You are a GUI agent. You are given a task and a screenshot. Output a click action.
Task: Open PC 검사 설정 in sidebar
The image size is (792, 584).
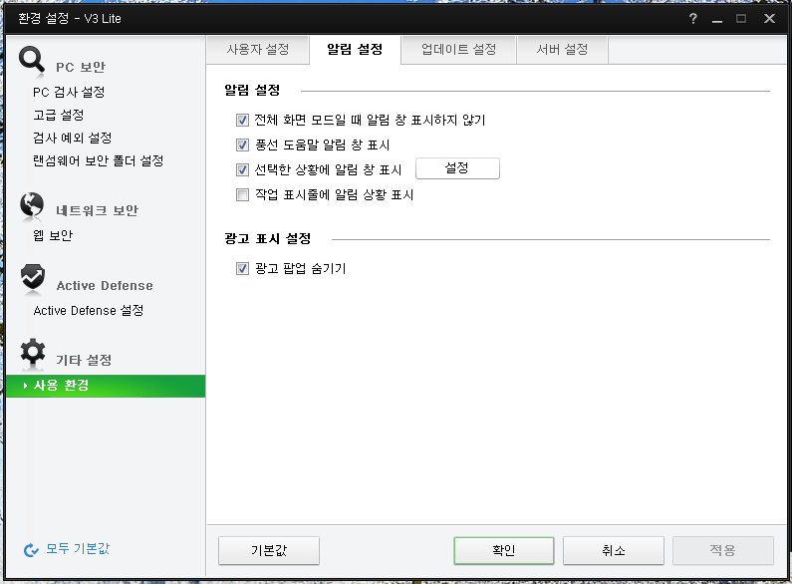coord(69,92)
